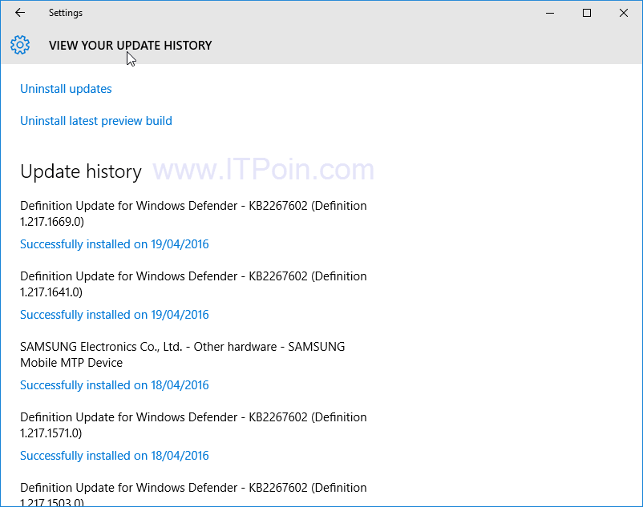Viewport: 643px width, 507px height.
Task: Open install status for Definition 1.217.1669.0
Action: tap(114, 244)
